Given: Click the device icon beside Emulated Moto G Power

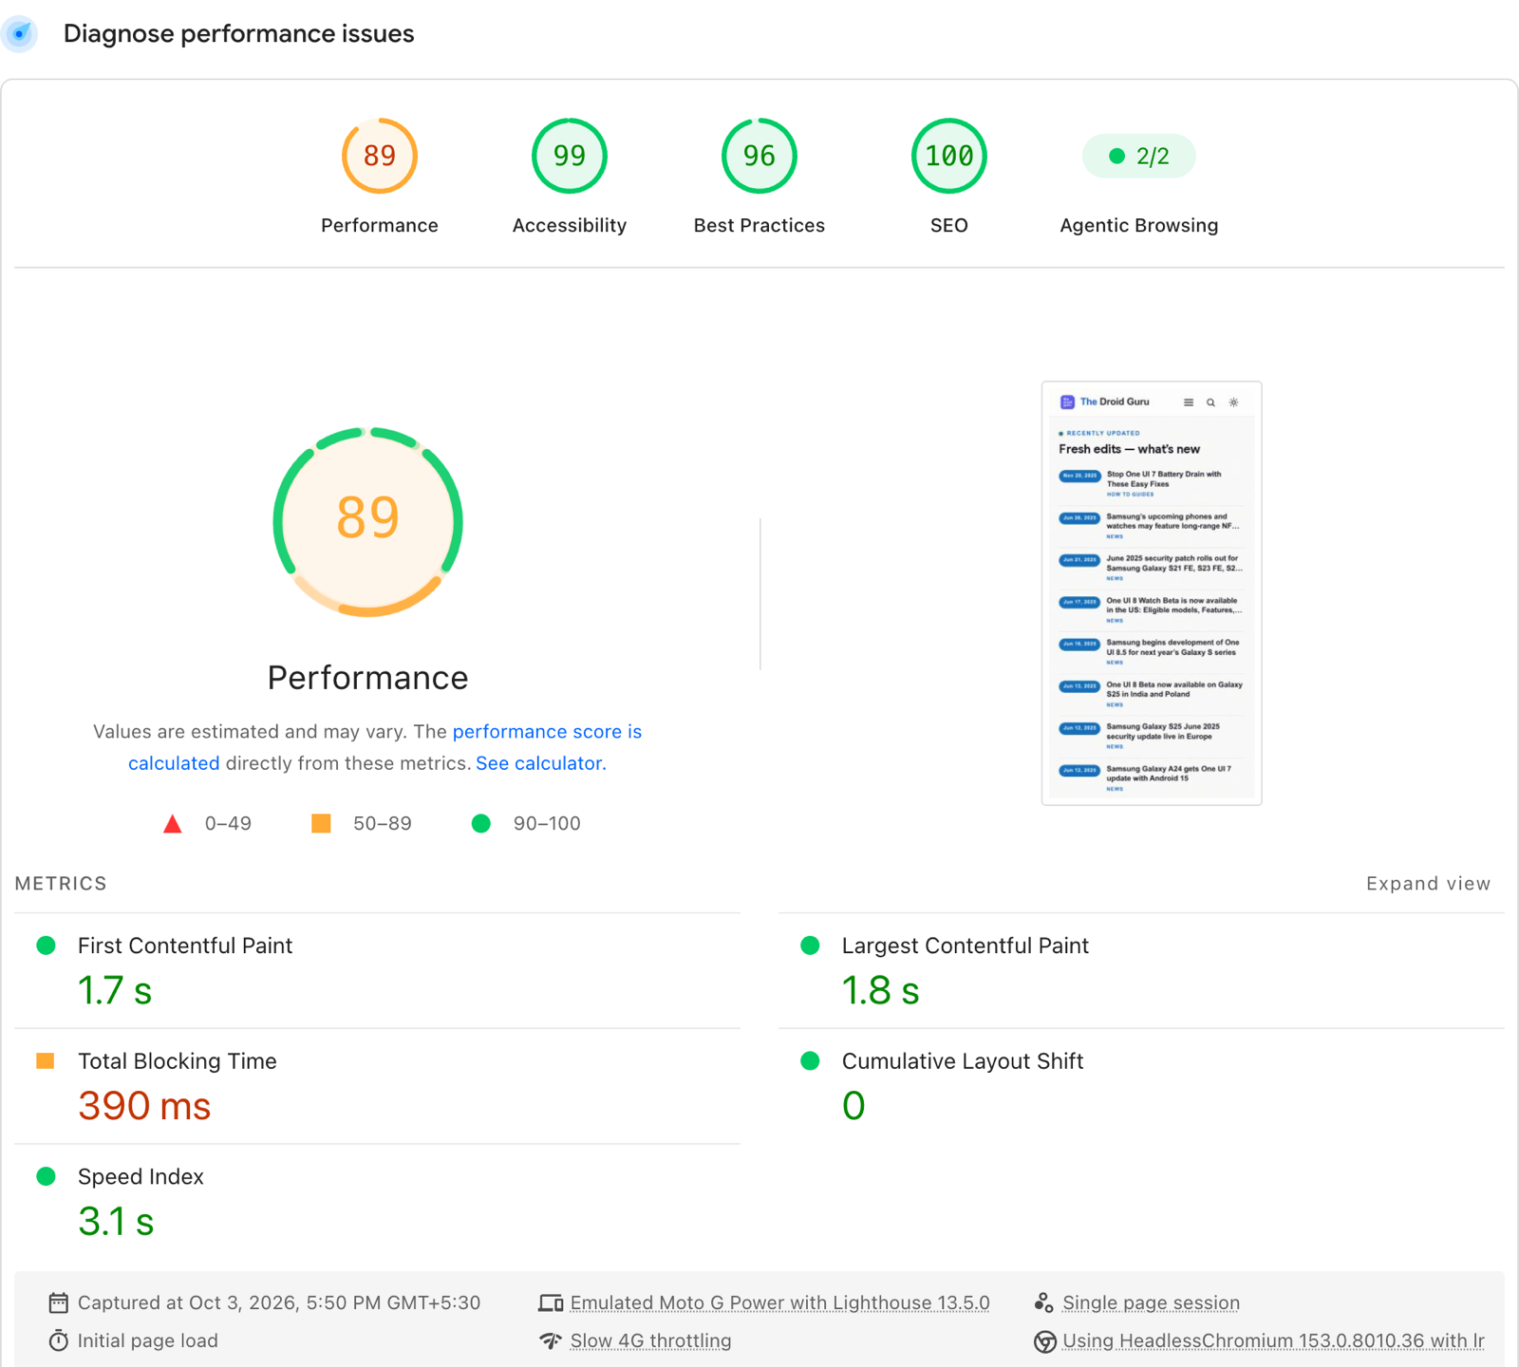Looking at the screenshot, I should tap(551, 1303).
